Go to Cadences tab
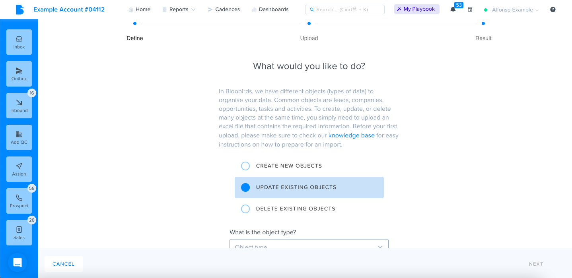The image size is (572, 278). 224,10
